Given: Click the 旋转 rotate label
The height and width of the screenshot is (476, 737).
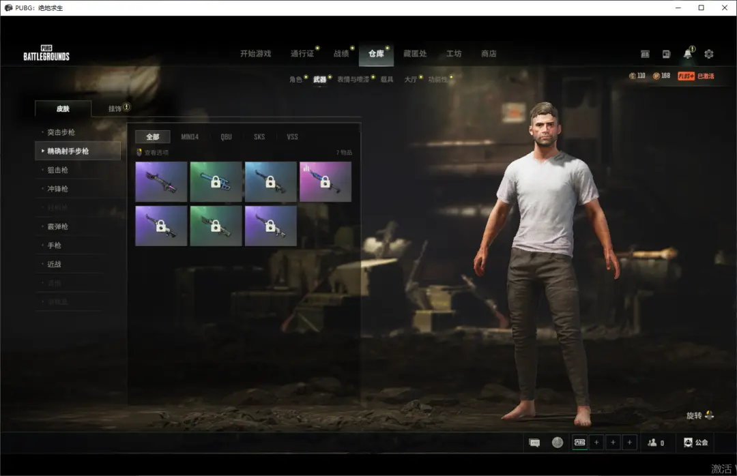Looking at the screenshot, I should click(694, 415).
